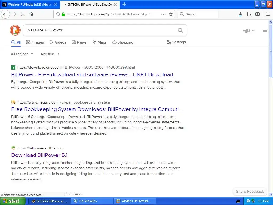This screenshot has width=273, height=205.
Task: Switch to Videos results
Action: [58, 42]
